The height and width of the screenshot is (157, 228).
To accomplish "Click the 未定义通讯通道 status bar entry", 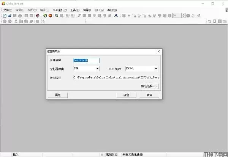I will click(133, 154).
